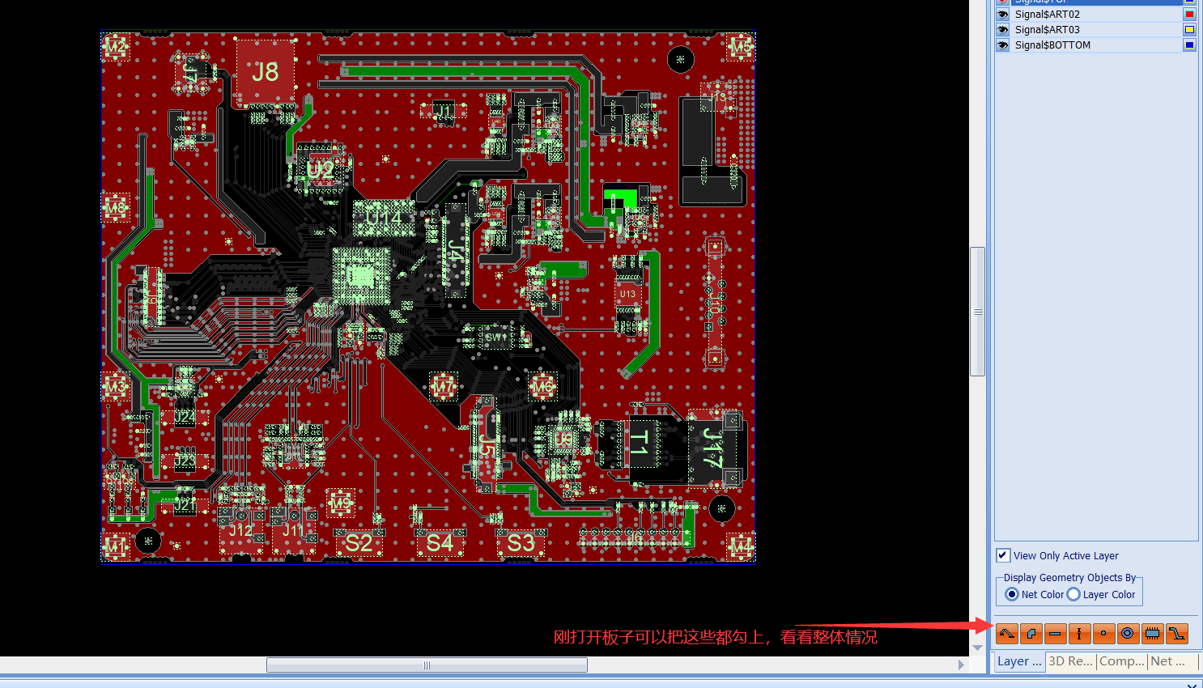Select mounting hole M1 on the PCB
The image size is (1203, 688).
(116, 546)
